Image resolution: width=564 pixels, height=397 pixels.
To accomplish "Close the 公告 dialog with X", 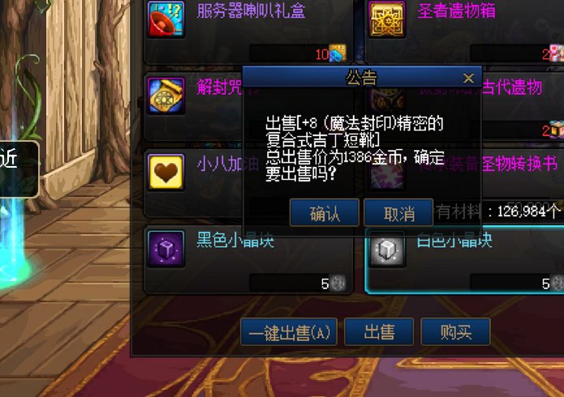I will pyautogui.click(x=468, y=78).
